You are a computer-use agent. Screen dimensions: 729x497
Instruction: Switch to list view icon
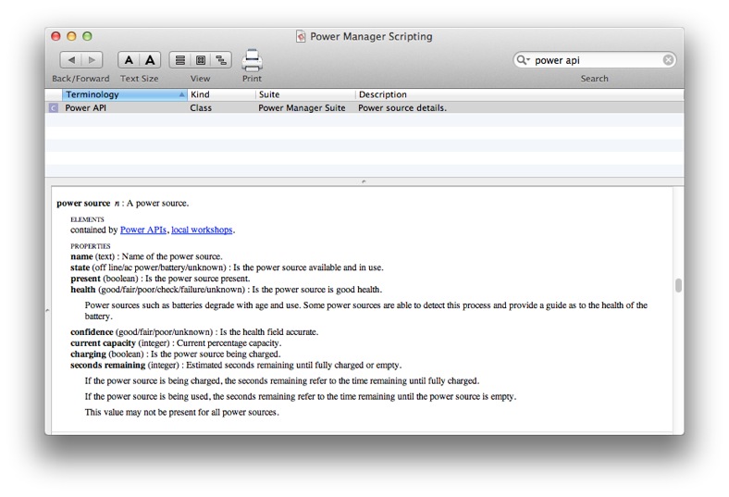point(179,60)
